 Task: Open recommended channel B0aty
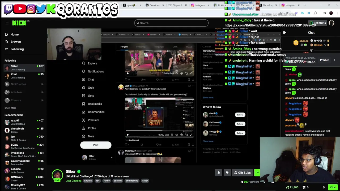click(x=24, y=146)
